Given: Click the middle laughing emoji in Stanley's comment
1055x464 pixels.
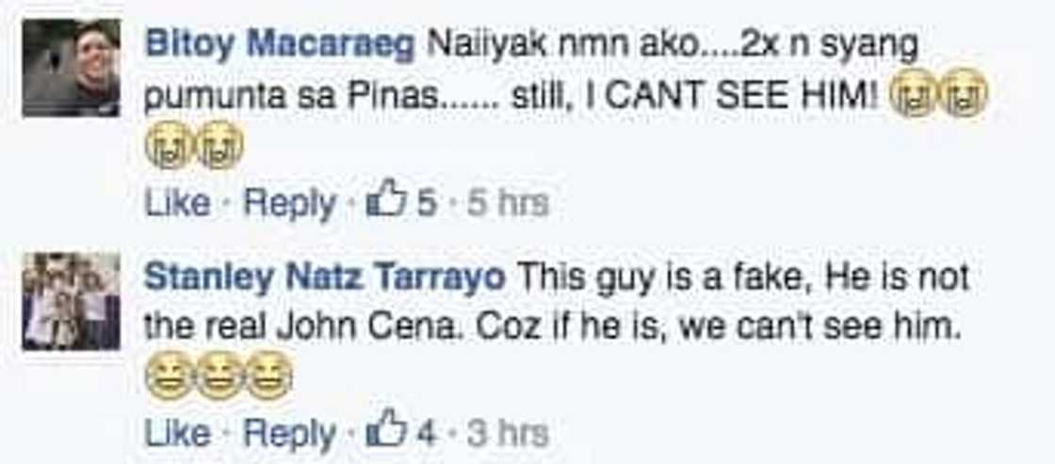Looking at the screenshot, I should click(219, 378).
